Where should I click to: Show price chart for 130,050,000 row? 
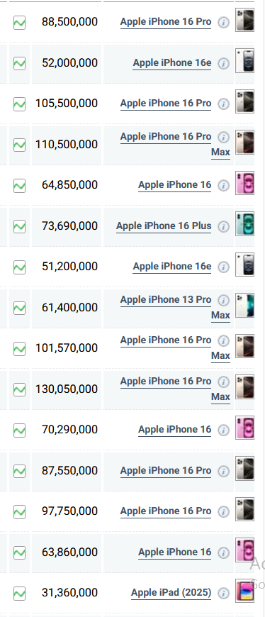tap(19, 389)
